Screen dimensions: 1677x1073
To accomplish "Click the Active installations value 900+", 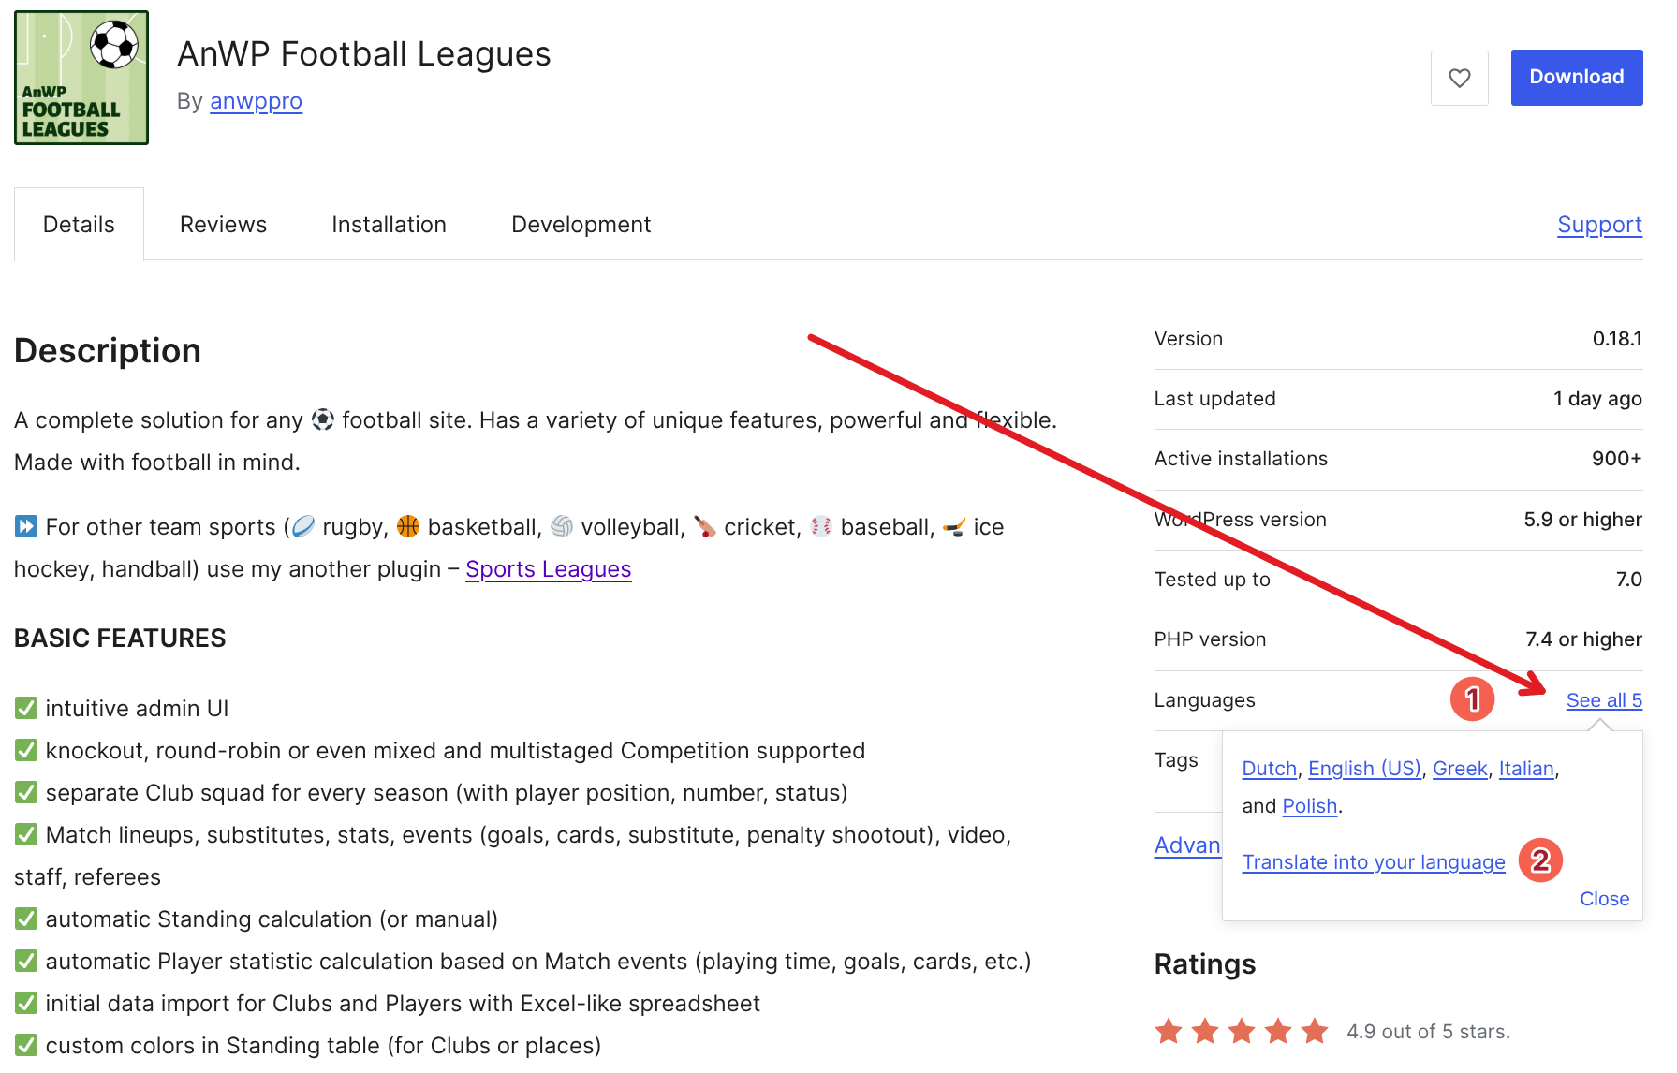I will click(1617, 459).
